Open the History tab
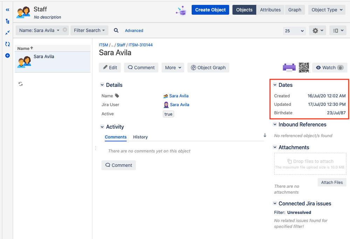Screen dimensions: 350x239 (140, 137)
